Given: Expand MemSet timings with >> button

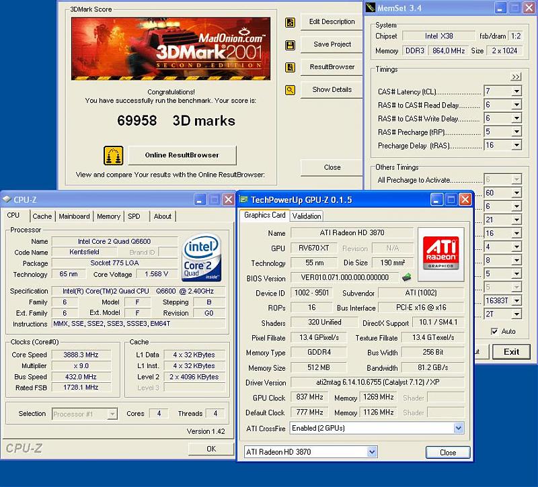Looking at the screenshot, I should (516, 77).
